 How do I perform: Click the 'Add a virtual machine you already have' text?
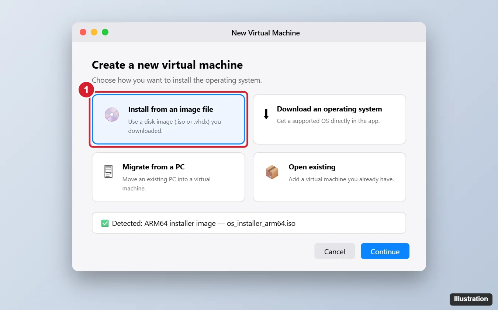[341, 179]
